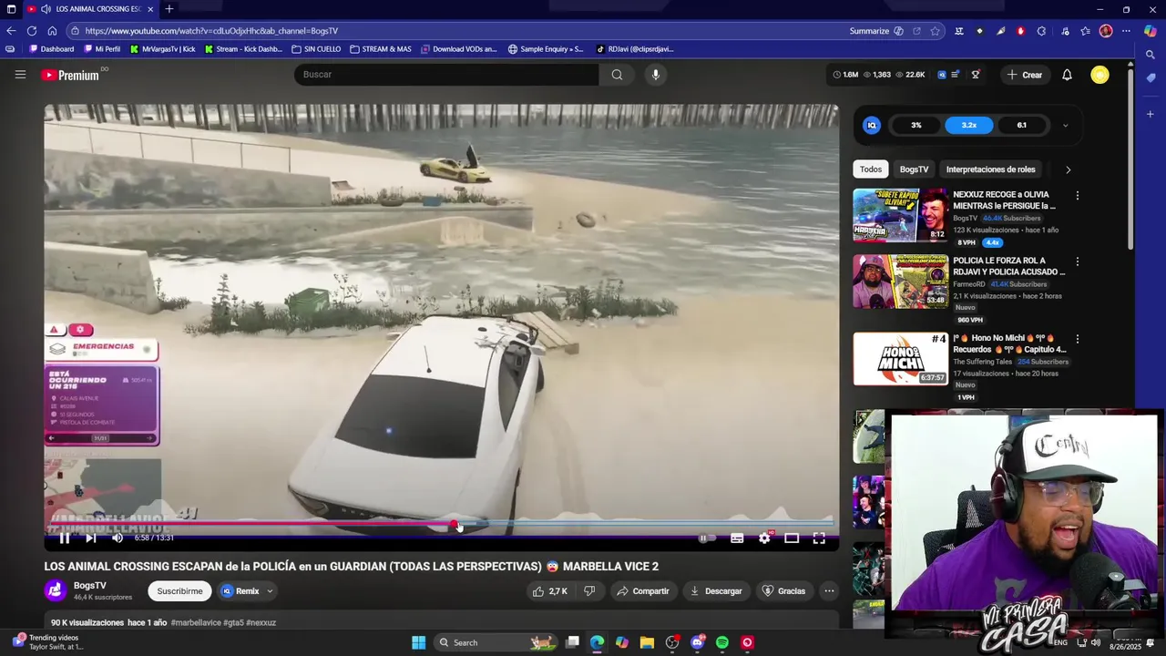Select the BogsTV filter chip
This screenshot has height=656, width=1166.
[914, 169]
